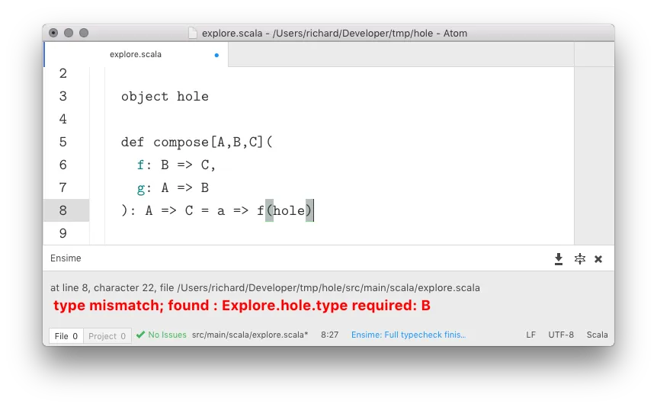Click line number 7 in the gutter
This screenshot has width=657, height=407.
pyautogui.click(x=62, y=187)
